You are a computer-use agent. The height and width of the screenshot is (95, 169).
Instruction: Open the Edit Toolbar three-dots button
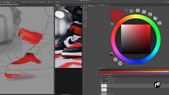(84, 21)
